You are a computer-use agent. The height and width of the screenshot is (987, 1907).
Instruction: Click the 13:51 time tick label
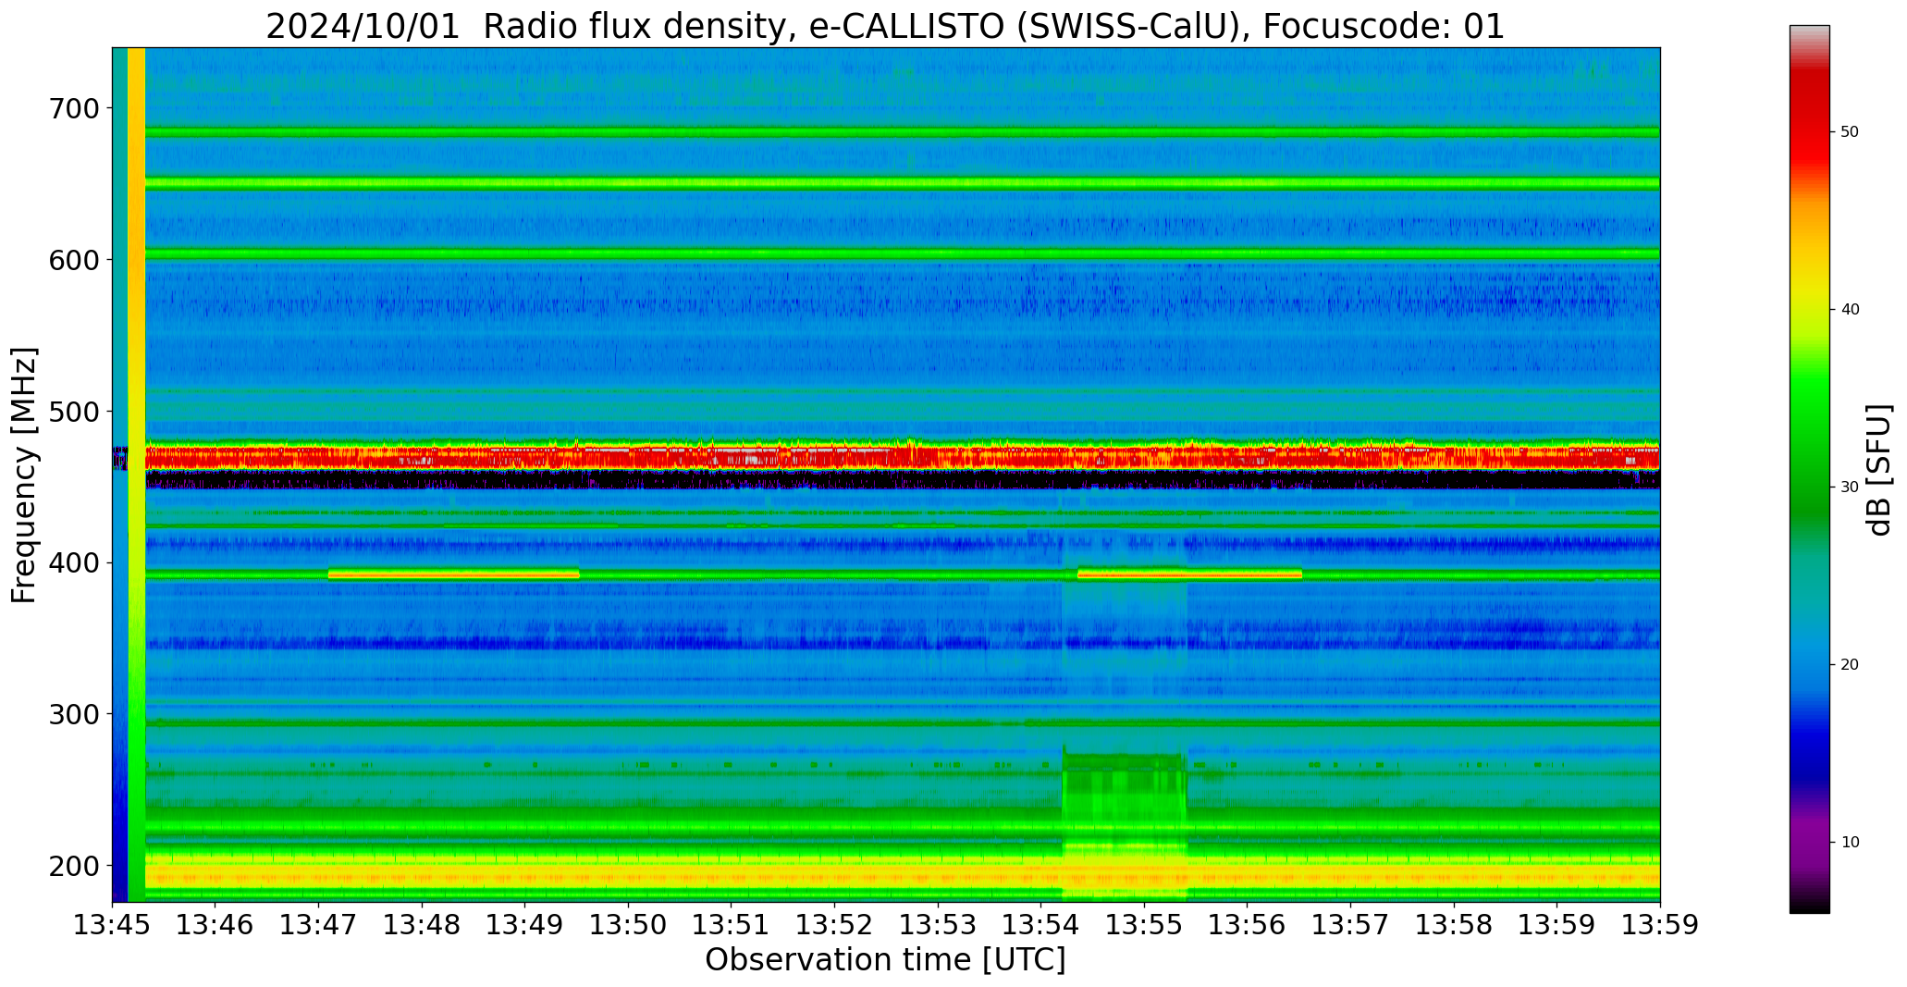pos(732,925)
